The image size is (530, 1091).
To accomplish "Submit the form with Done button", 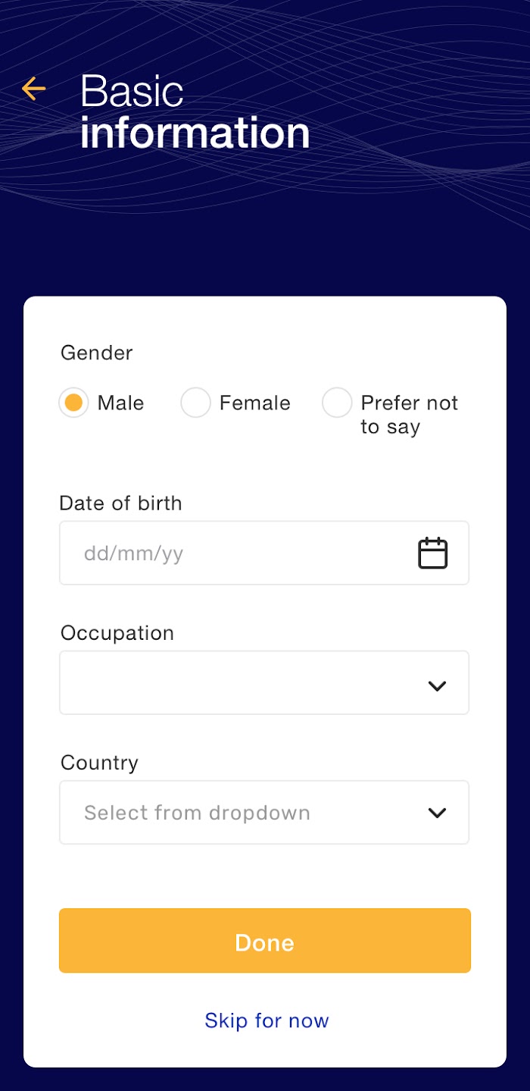I will pos(265,941).
